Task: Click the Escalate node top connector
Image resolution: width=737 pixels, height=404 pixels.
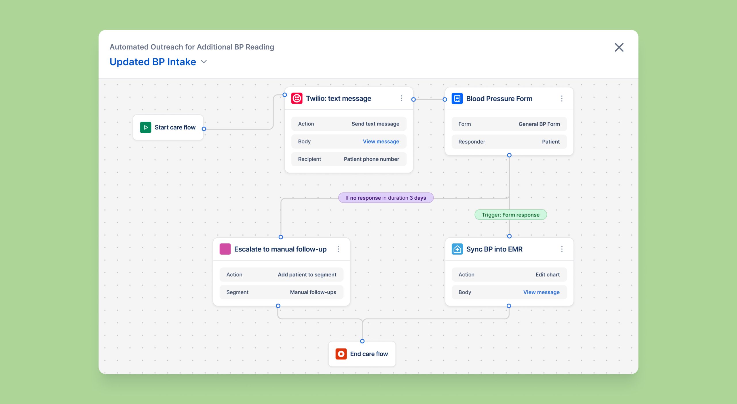Action: point(281,237)
